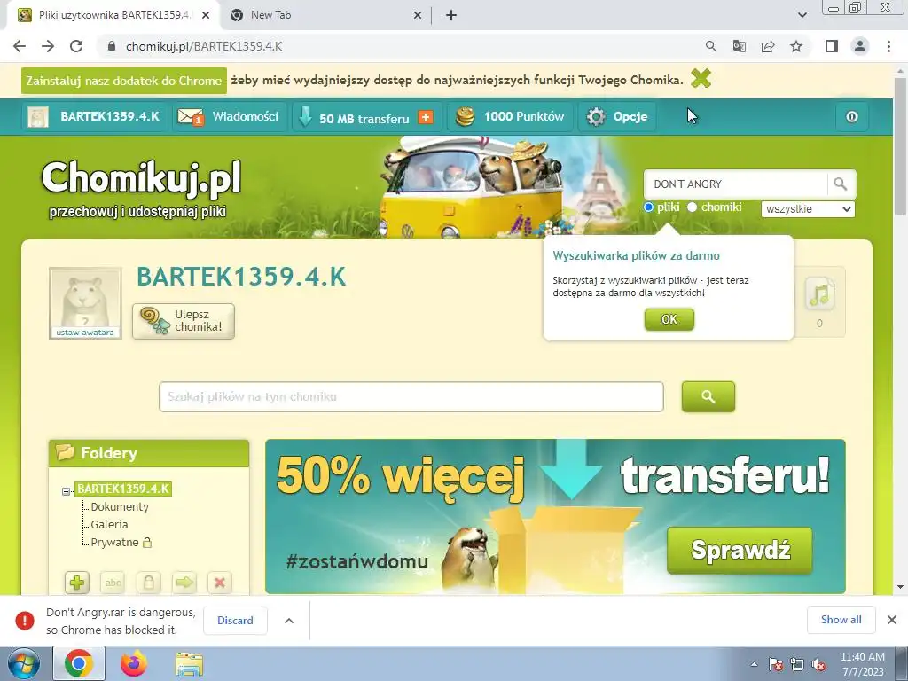Open a new browser tab with plus
Image resolution: width=908 pixels, height=681 pixels.
451,15
